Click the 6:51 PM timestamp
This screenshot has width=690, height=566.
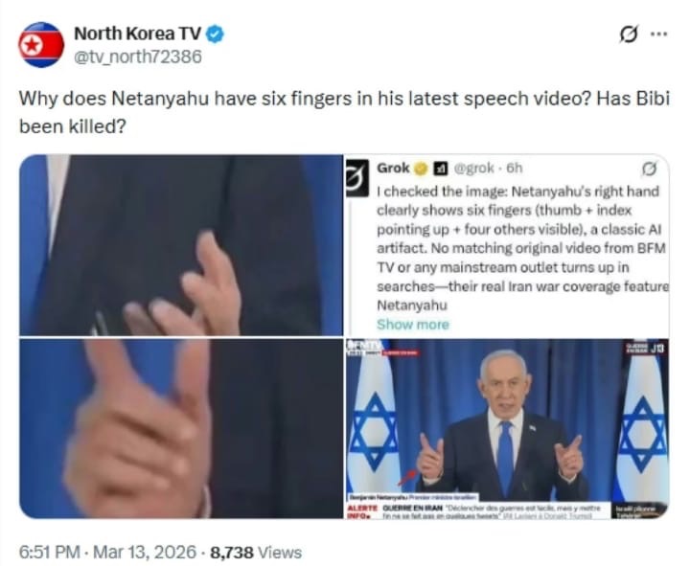pos(50,552)
